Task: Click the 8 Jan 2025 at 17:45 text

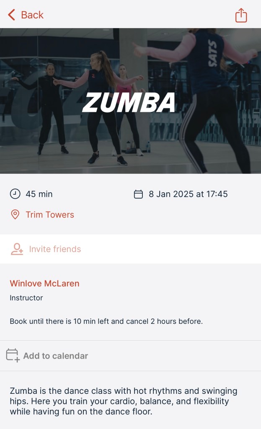Action: 188,194
